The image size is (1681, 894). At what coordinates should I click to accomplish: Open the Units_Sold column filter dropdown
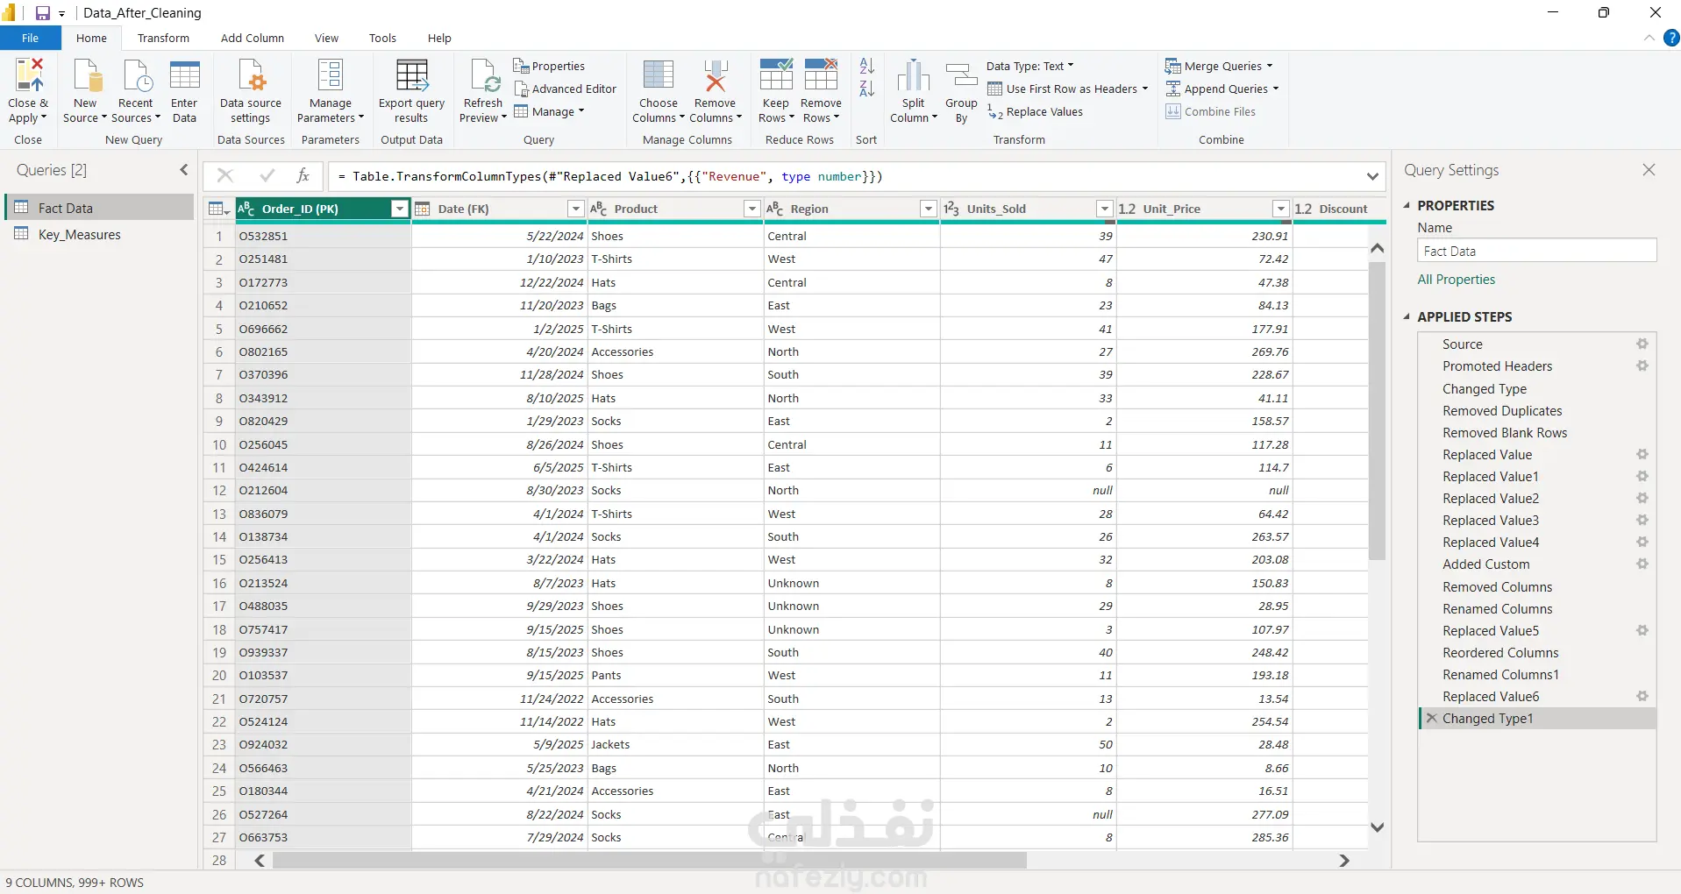click(x=1105, y=209)
